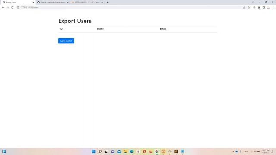Switch to the Export Users tab
This screenshot has height=155, width=276.
point(18,3)
